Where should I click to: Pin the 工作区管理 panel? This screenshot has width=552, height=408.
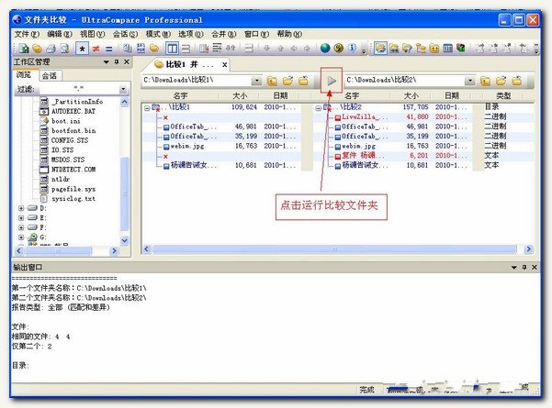click(x=117, y=61)
